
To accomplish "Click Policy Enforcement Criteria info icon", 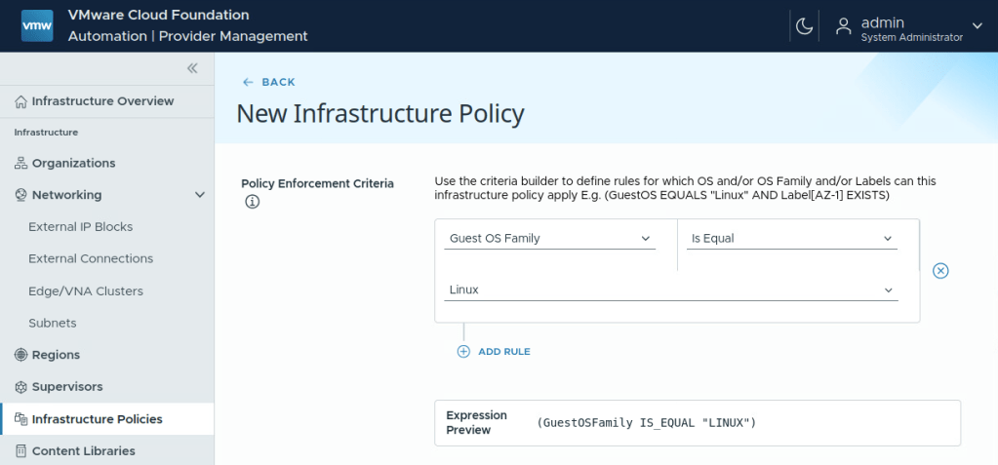I will point(252,203).
